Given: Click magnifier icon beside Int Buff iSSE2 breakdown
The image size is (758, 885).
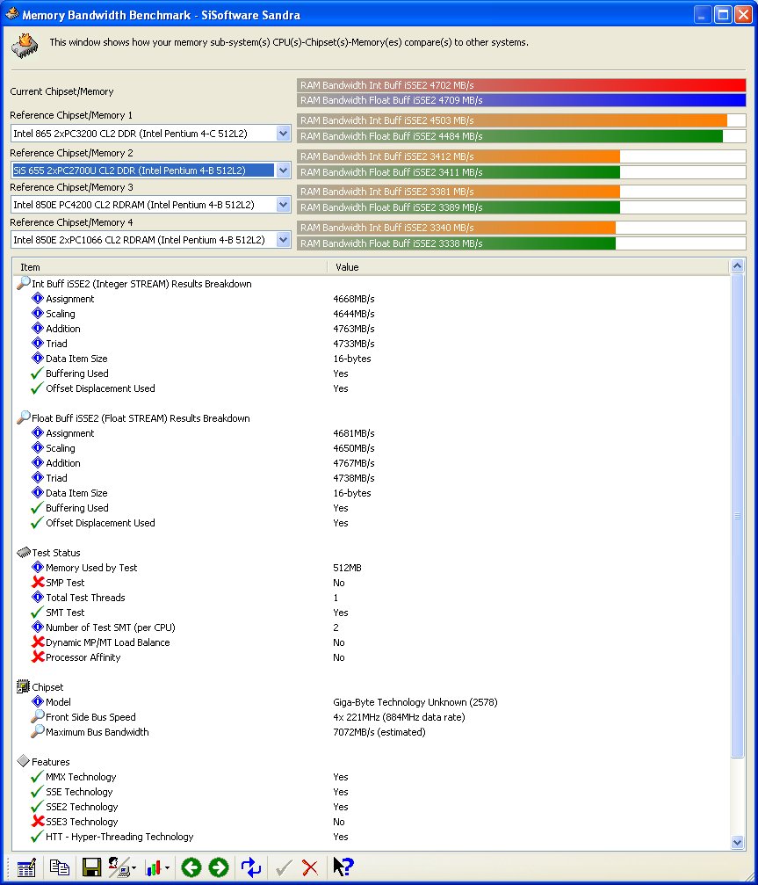Looking at the screenshot, I should 24,283.
